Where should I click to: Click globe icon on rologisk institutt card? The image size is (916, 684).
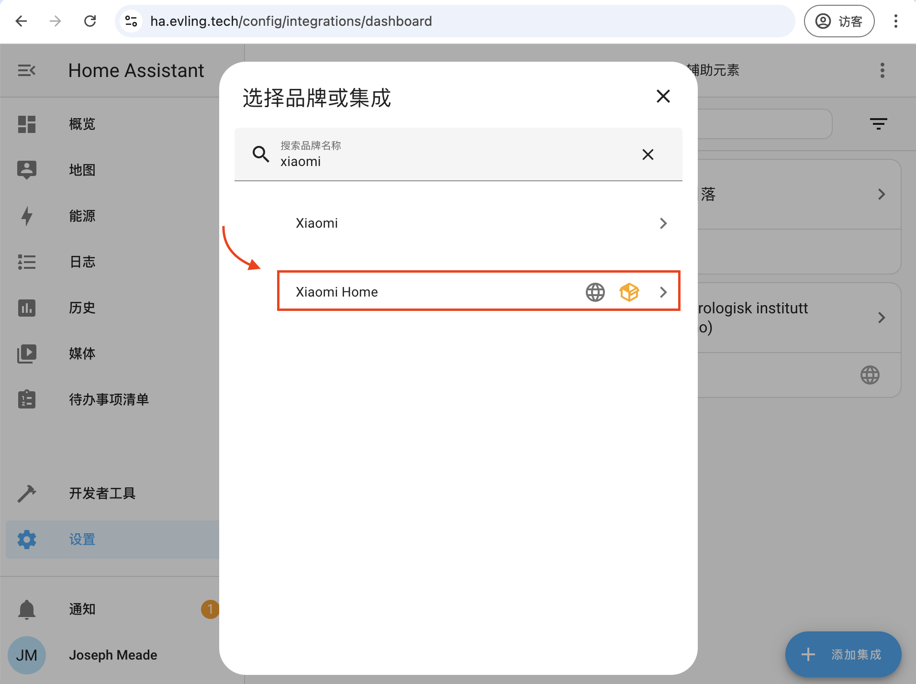click(x=870, y=375)
